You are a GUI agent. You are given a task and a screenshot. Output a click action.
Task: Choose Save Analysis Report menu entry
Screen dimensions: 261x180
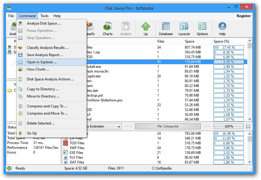[51, 55]
